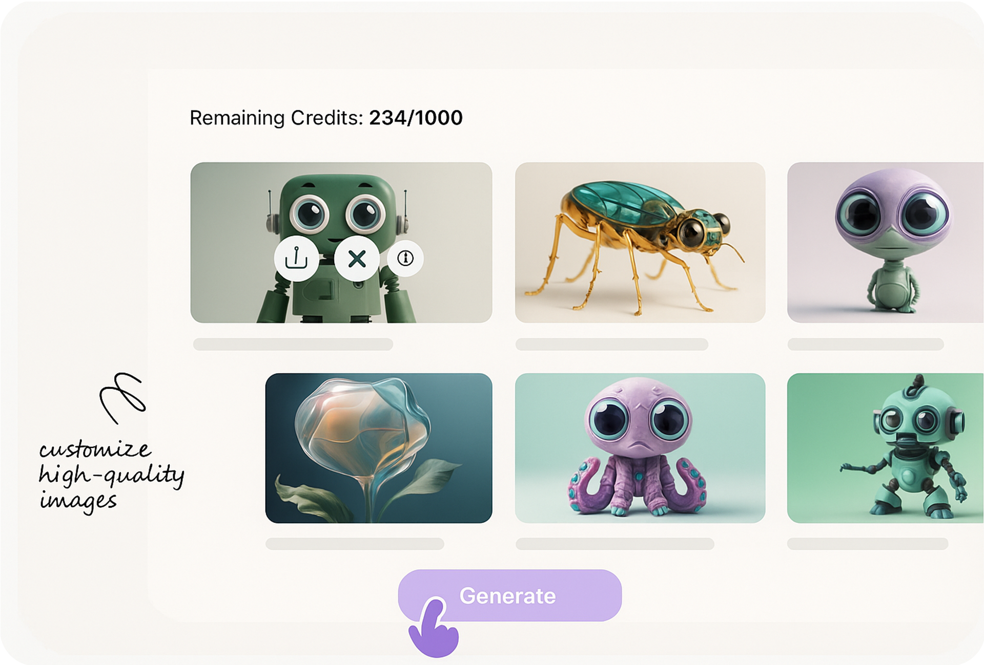Click the caption bar under glass flower

click(355, 544)
